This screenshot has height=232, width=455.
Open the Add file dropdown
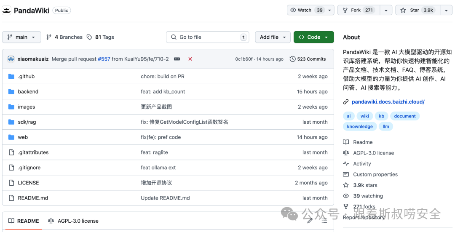point(273,37)
